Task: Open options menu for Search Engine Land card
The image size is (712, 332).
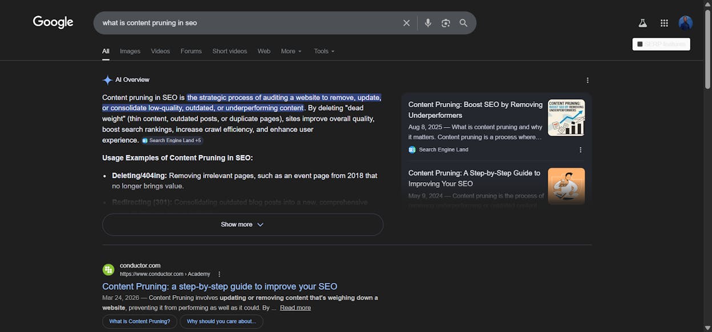Action: click(580, 150)
